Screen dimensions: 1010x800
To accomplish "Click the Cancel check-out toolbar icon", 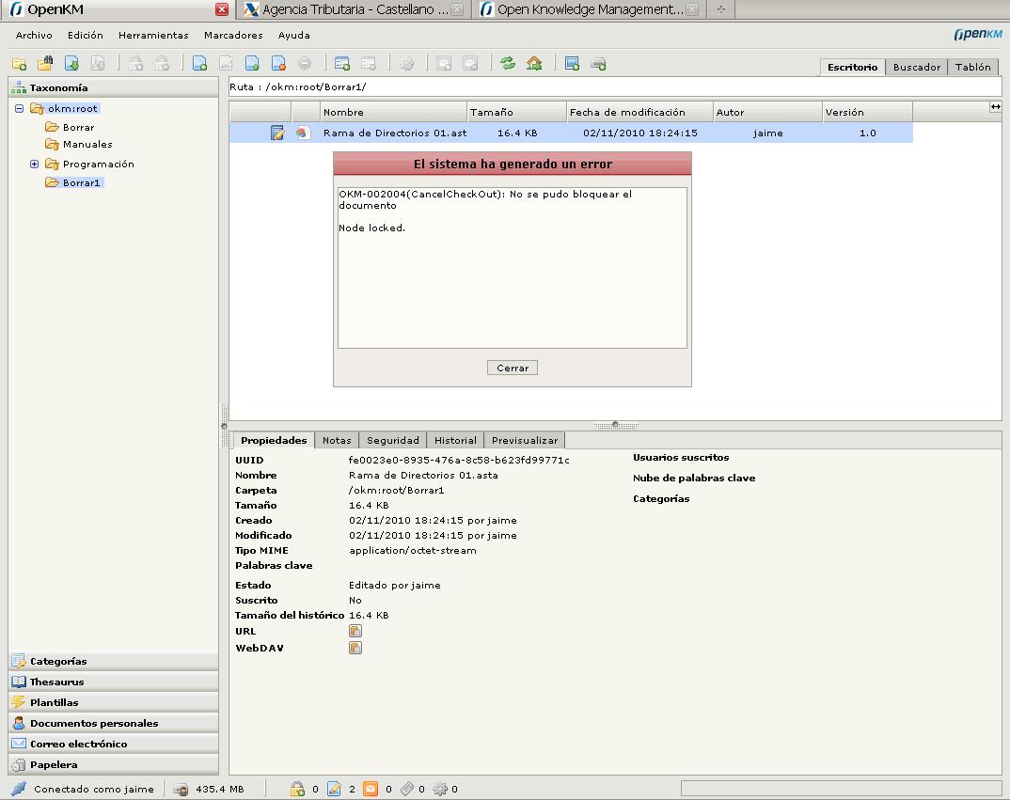I will (278, 63).
